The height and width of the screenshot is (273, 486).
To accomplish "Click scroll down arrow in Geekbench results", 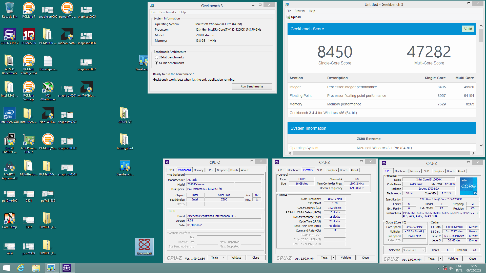I will coord(481,145).
